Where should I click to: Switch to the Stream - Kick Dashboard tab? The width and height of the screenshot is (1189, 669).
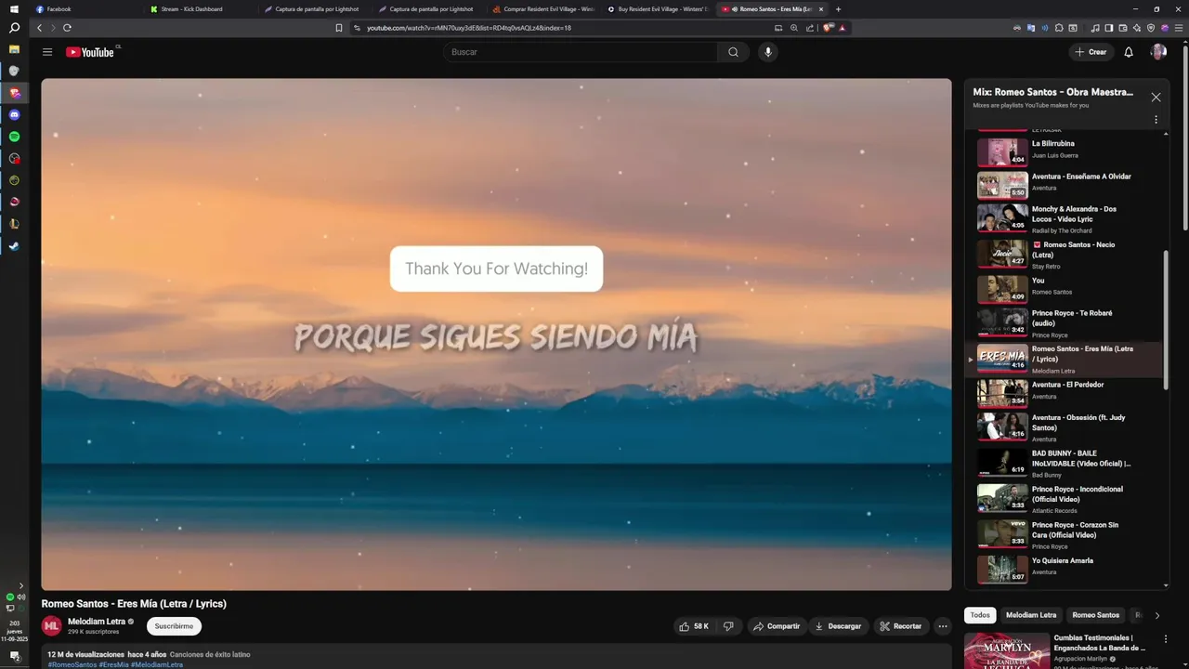pos(200,9)
